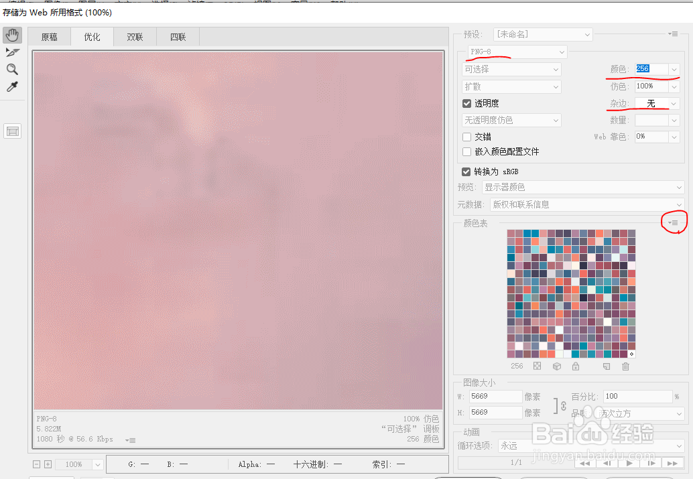Jump to last animation frame
Screen dimensions: 693x479
click(x=673, y=463)
